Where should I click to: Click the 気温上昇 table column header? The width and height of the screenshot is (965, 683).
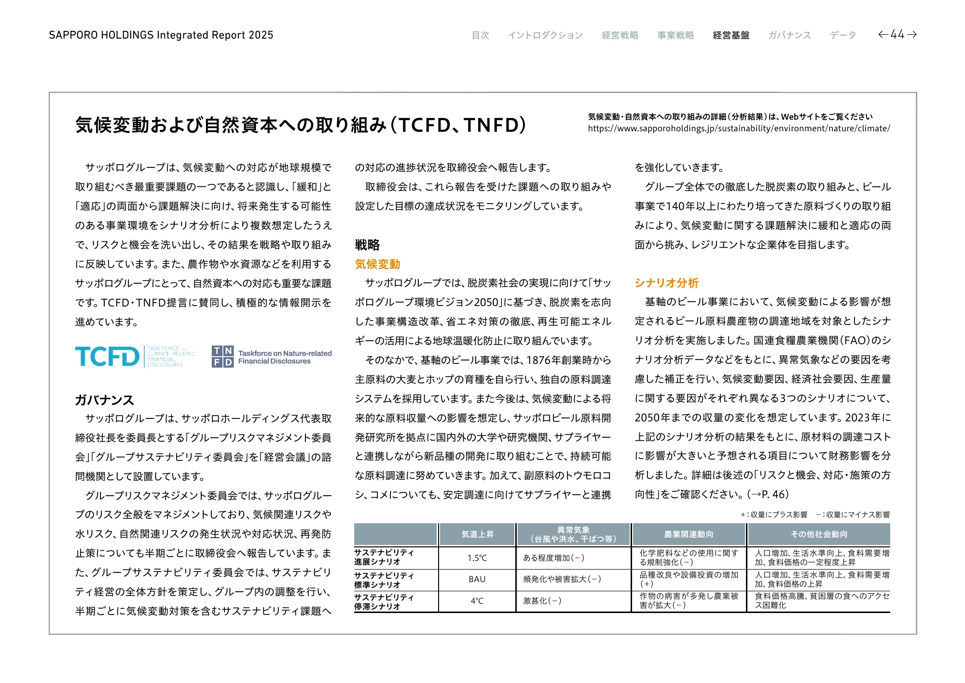tap(477, 534)
